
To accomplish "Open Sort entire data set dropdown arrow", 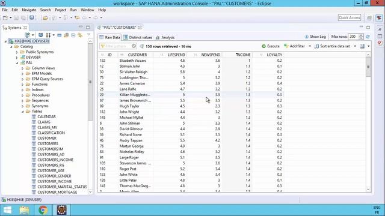I will point(355,46).
